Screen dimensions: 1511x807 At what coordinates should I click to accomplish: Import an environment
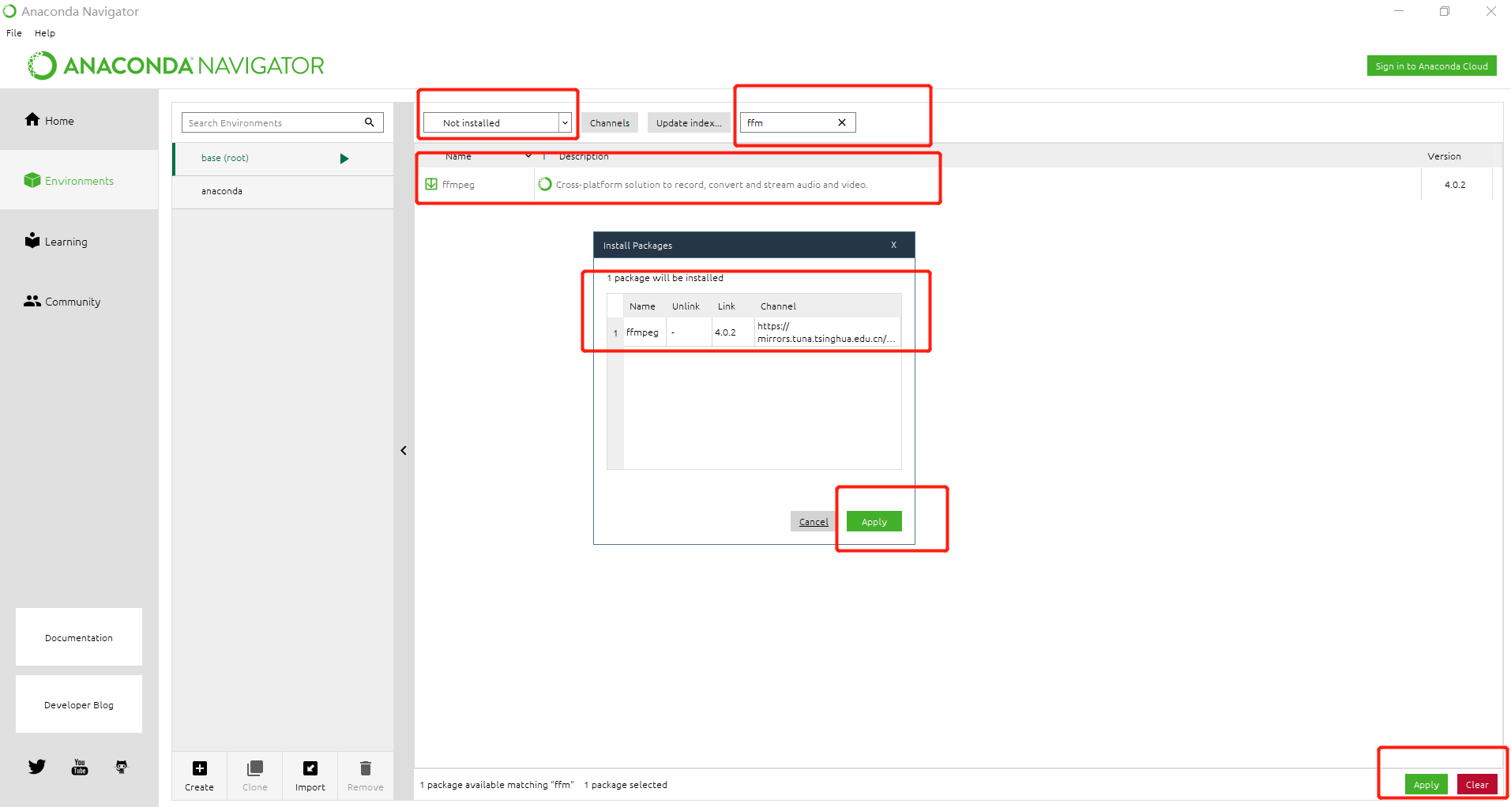310,775
